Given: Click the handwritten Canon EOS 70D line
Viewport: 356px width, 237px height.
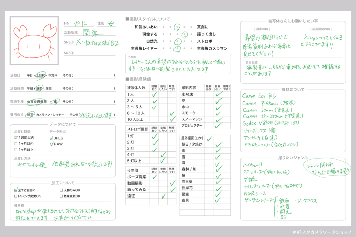Looking at the screenshot, I should tap(259, 96).
